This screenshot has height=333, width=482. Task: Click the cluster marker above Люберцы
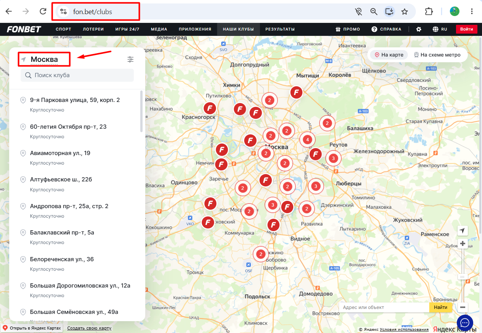click(x=315, y=186)
